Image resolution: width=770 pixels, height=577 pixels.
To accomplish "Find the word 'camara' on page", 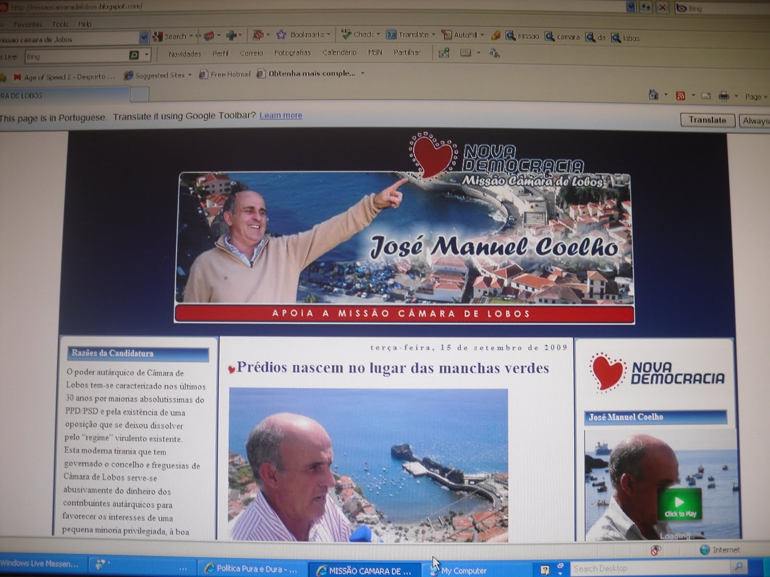I will (562, 37).
